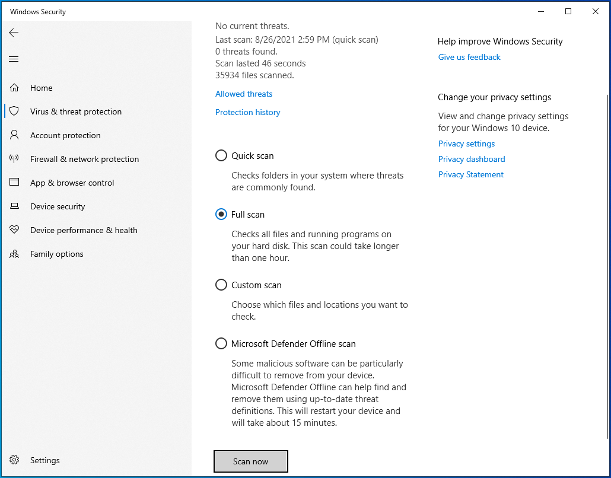Viewport: 611px width, 478px height.
Task: Switch to Family options in the sidebar
Action: click(x=56, y=253)
